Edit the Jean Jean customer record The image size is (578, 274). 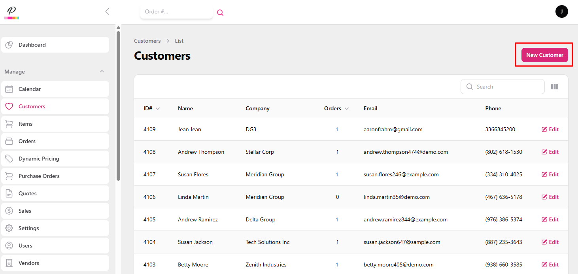click(x=550, y=129)
